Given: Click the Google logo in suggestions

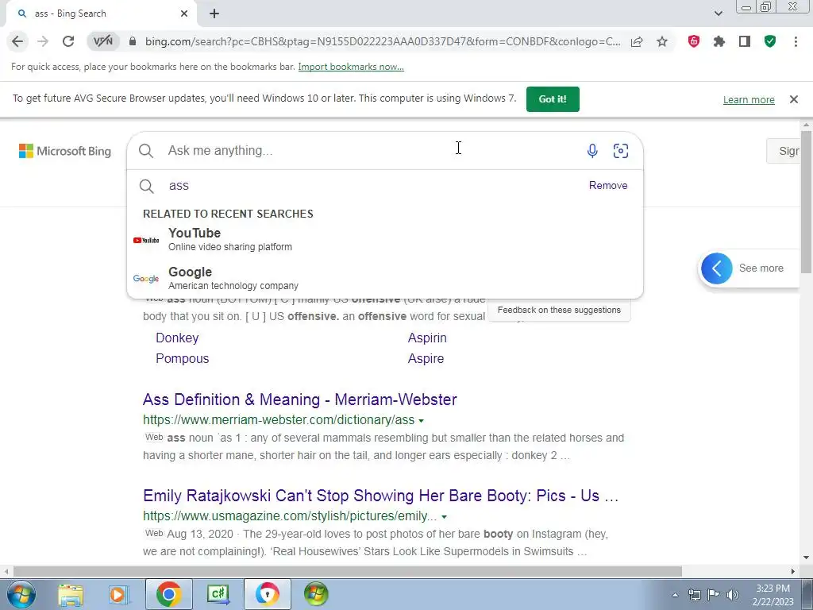Looking at the screenshot, I should 146,279.
